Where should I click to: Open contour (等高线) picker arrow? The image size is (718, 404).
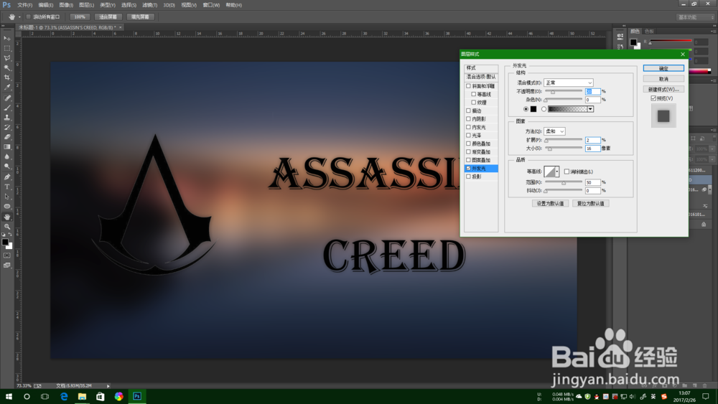coord(557,172)
